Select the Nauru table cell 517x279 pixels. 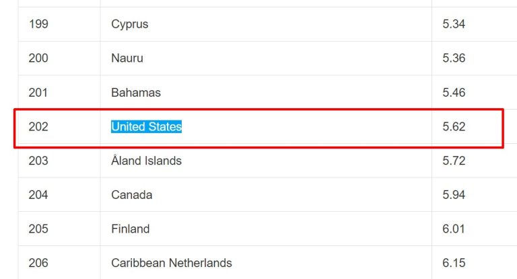127,58
